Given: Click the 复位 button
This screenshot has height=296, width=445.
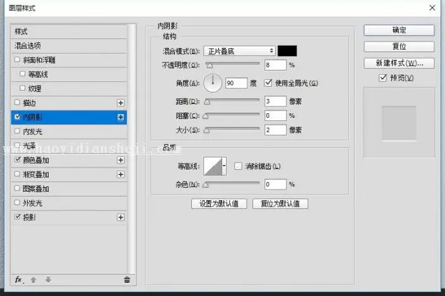Looking at the screenshot, I should [x=399, y=47].
